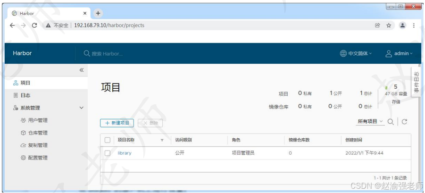
Task: Click the globe language icon
Action: (x=343, y=53)
